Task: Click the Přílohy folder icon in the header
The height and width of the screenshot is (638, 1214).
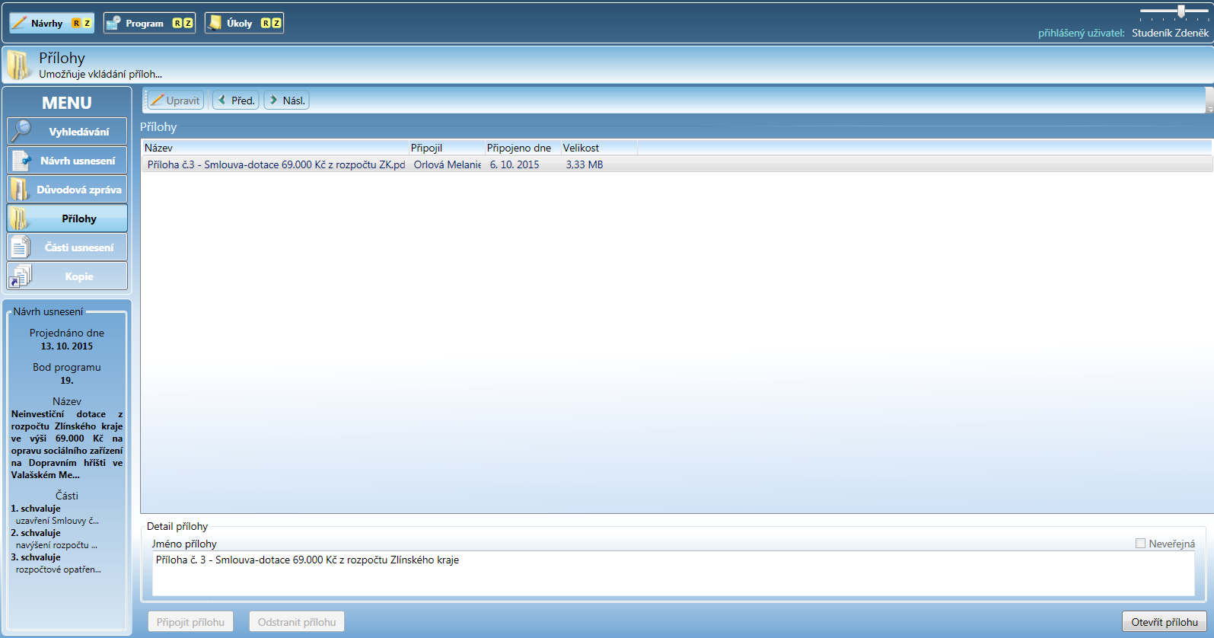Action: tap(18, 65)
